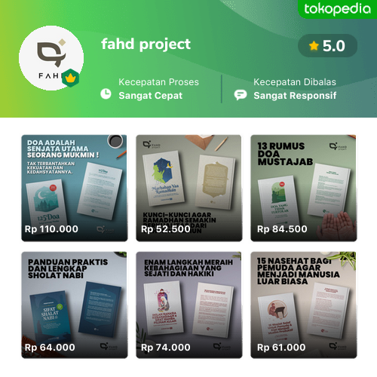Screen dimensions: 377x377
Task: Click the gold crown Power Merchant badge
Action: (70, 78)
